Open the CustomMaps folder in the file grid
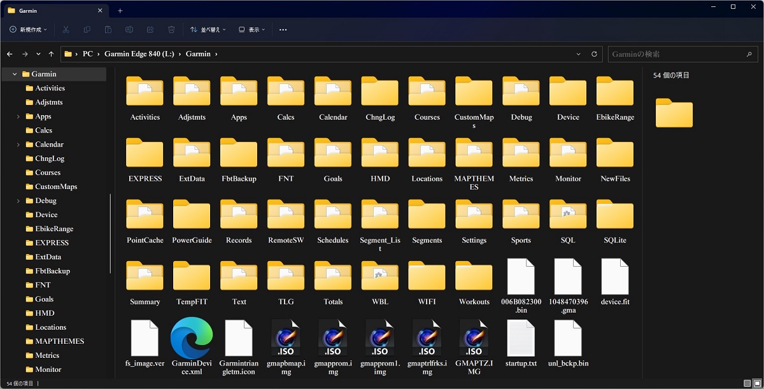The height and width of the screenshot is (389, 764). click(474, 91)
